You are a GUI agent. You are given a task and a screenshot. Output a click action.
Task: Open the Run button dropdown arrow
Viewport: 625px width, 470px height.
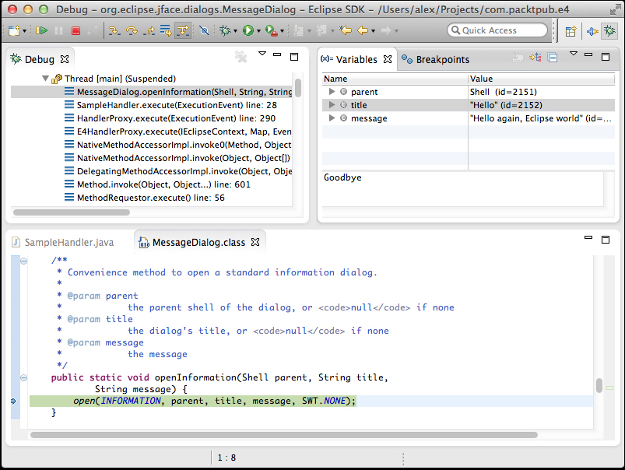pyautogui.click(x=259, y=31)
